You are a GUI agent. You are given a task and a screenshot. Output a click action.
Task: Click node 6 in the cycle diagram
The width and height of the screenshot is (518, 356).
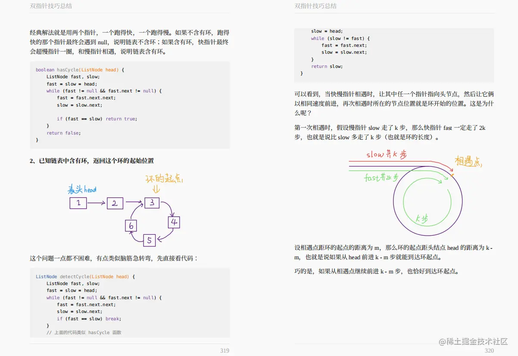(131, 225)
